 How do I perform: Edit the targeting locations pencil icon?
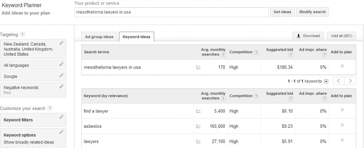tap(61, 43)
